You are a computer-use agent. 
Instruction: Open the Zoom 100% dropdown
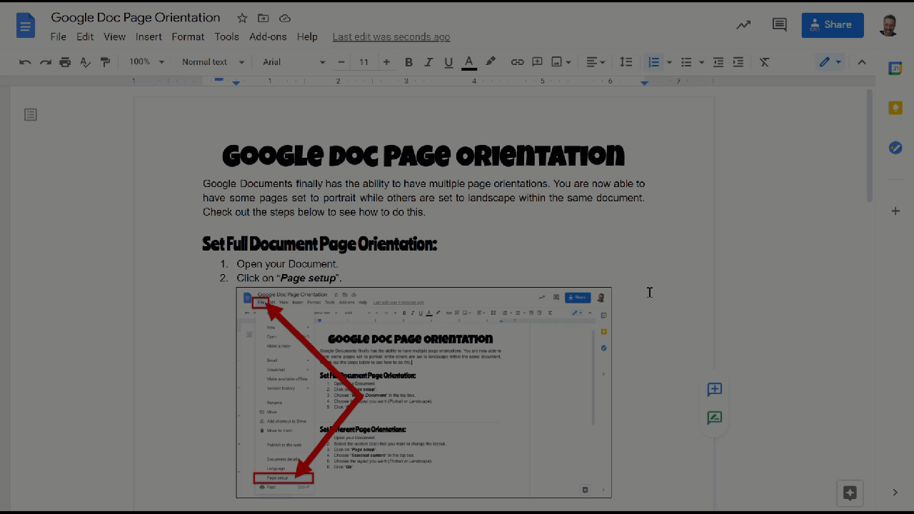click(x=146, y=62)
